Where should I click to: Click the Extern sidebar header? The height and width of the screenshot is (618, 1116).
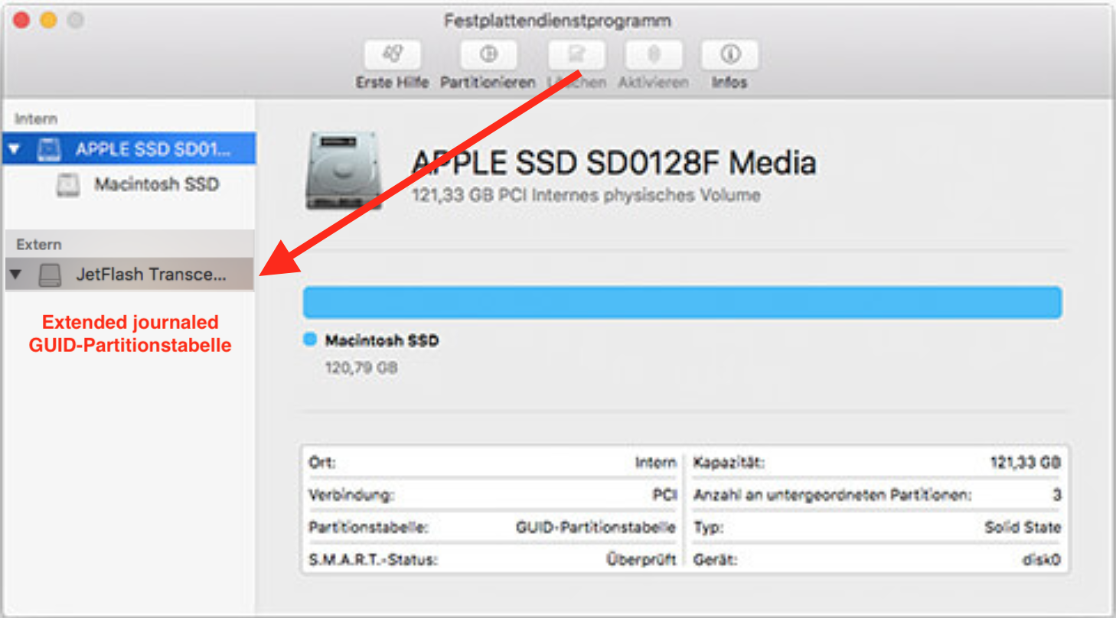[x=38, y=245]
